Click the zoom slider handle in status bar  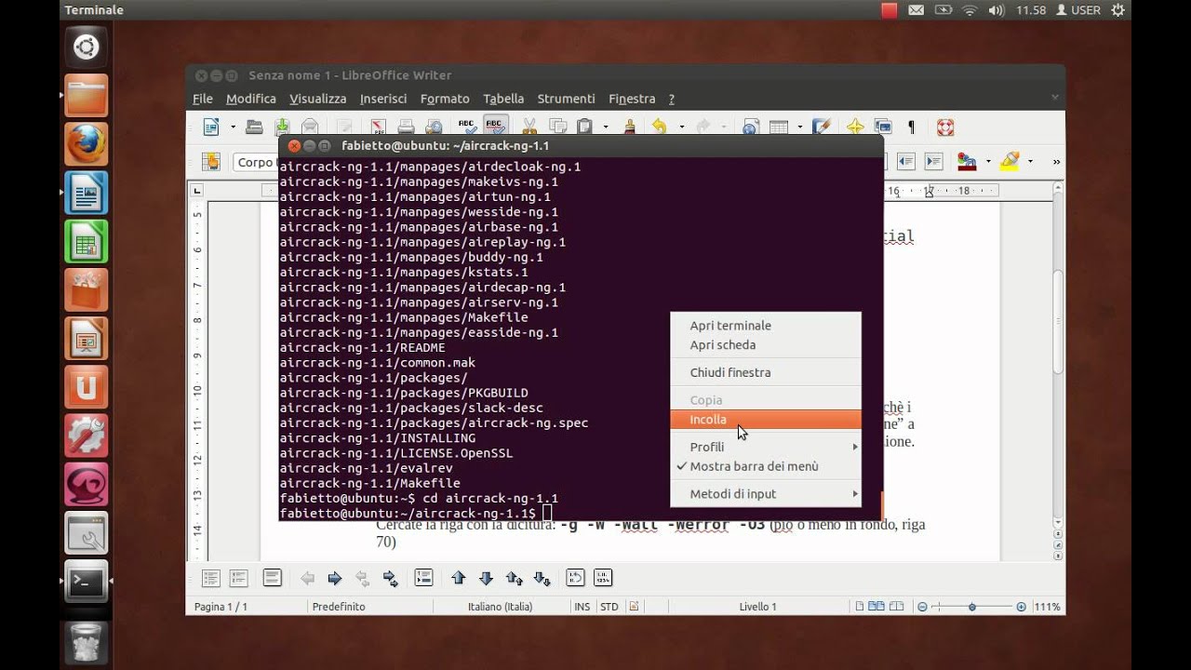pos(971,607)
